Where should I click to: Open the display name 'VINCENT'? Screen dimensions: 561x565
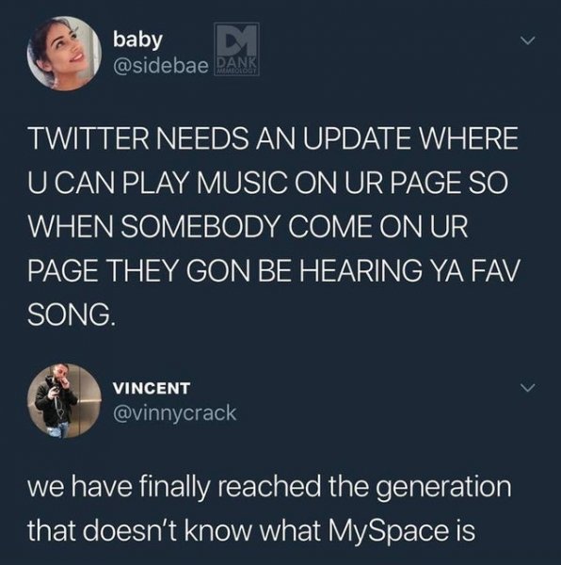(x=152, y=388)
